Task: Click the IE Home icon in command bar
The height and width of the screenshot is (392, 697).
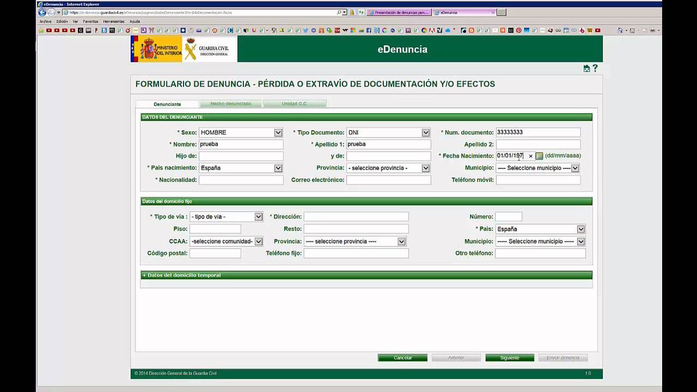Action: tap(620, 30)
